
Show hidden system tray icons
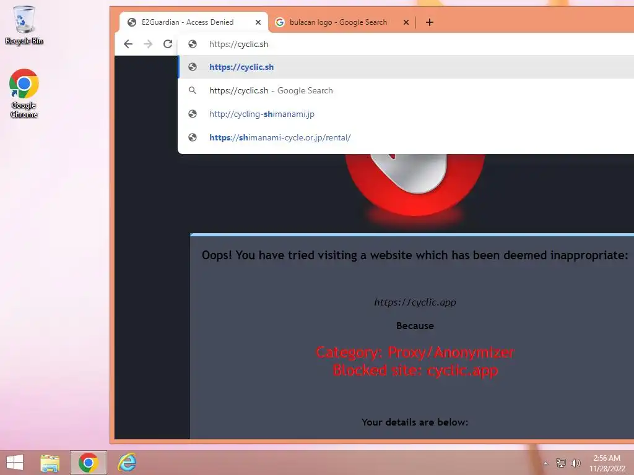click(546, 463)
